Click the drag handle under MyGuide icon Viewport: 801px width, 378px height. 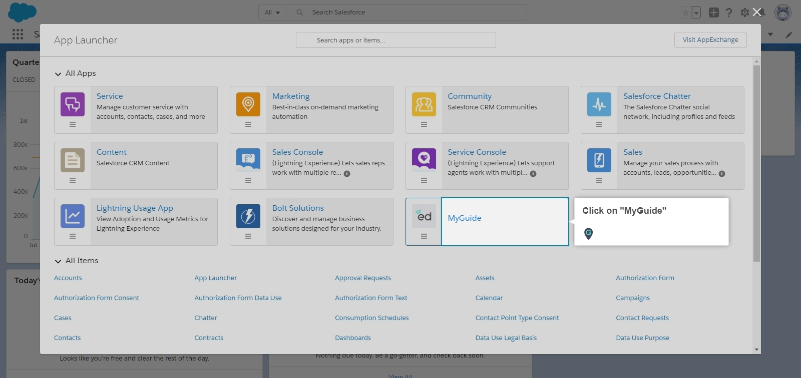tap(424, 236)
